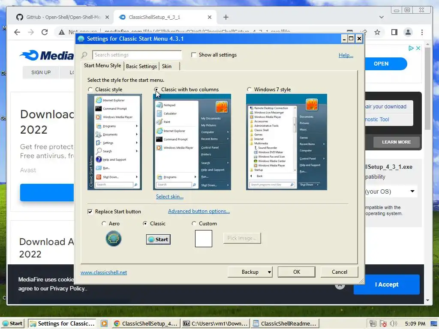This screenshot has height=329, width=439.
Task: Click the Search settings field
Action: click(x=137, y=55)
